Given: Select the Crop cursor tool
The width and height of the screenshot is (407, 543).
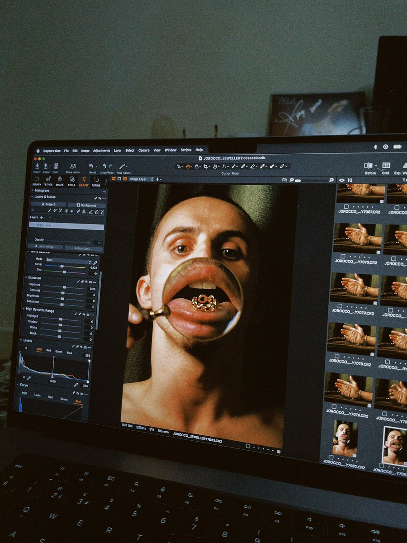Looking at the screenshot, I should tap(206, 167).
